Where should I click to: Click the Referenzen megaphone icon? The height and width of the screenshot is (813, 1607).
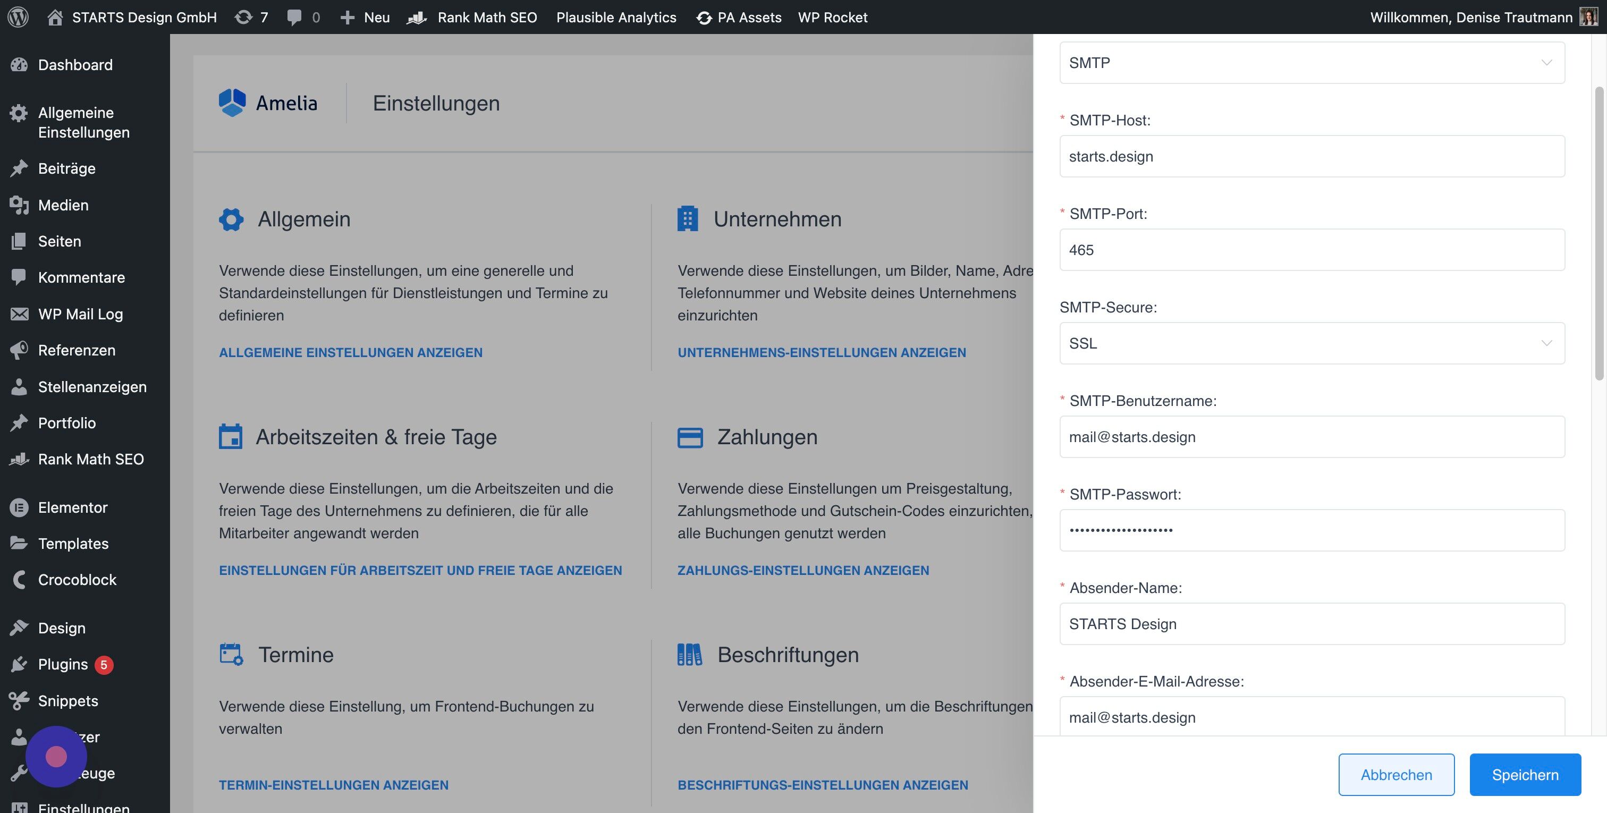[x=19, y=350]
